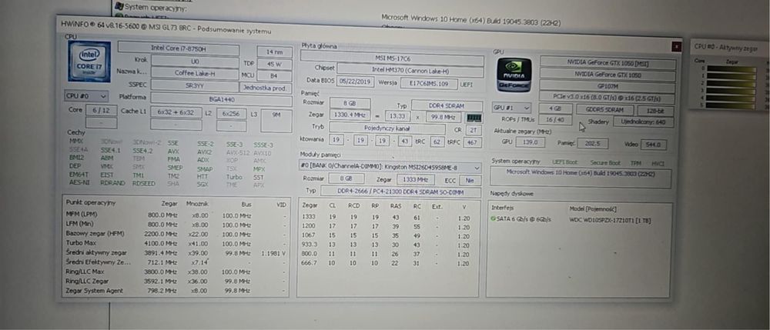
Task: Click the Intel Core i7 logo
Action: (x=89, y=62)
